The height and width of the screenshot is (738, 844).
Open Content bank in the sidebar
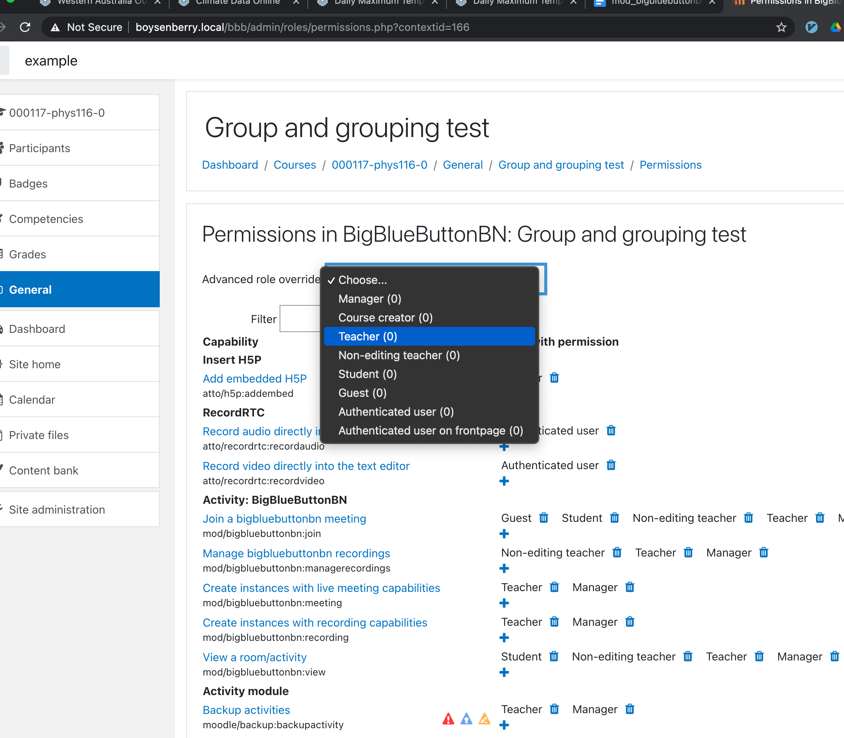pyautogui.click(x=80, y=470)
